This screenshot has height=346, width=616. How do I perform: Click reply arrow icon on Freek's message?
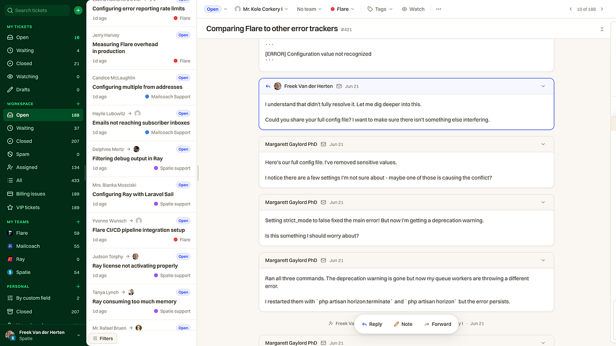pos(268,86)
